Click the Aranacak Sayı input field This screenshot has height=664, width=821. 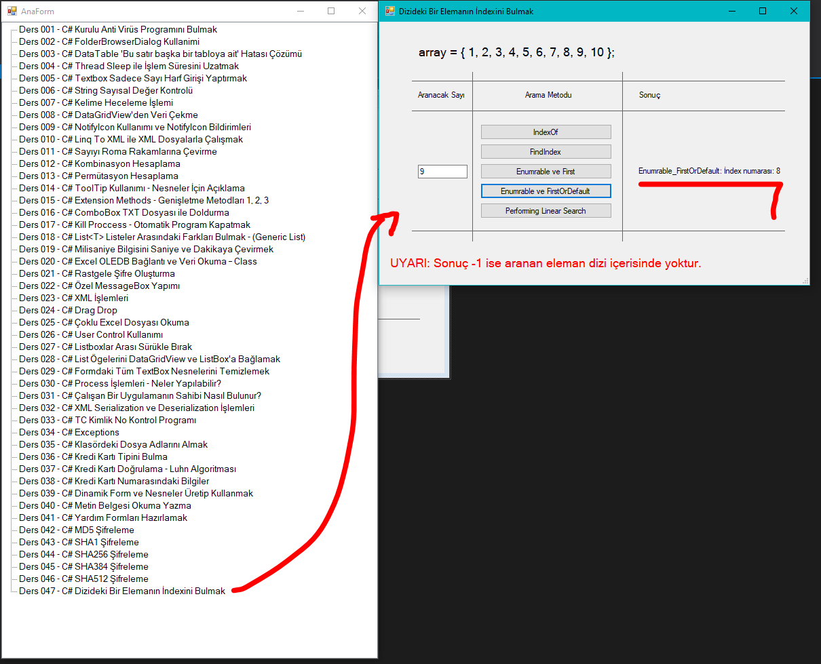[x=442, y=172]
